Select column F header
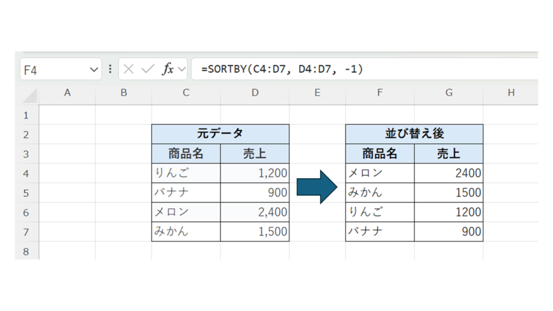This screenshot has height=311, width=553. (x=380, y=93)
